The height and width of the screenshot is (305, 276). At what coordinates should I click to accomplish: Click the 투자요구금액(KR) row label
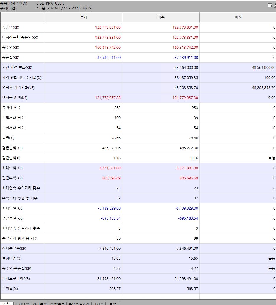16,279
